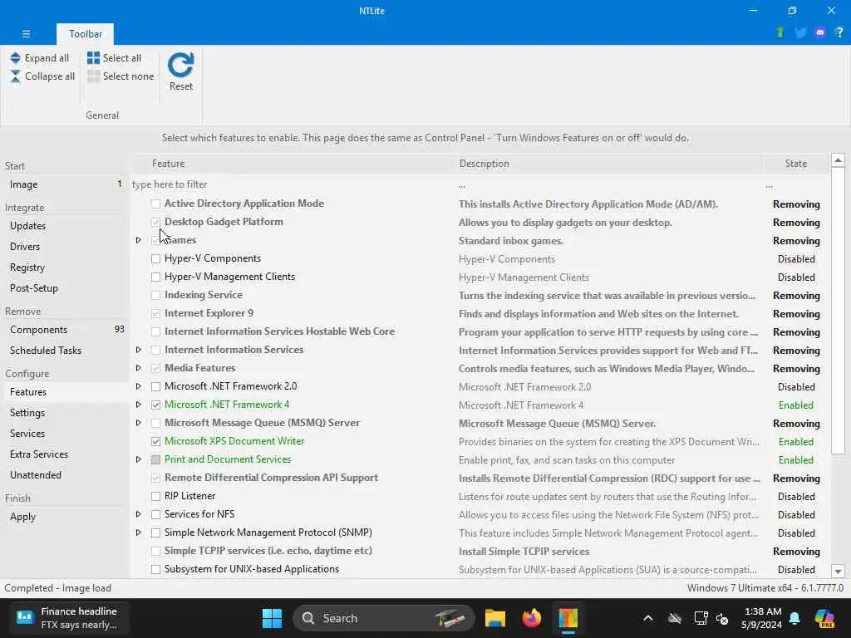Expand Microsoft .NET Framework 2.0
The width and height of the screenshot is (851, 638).
139,386
